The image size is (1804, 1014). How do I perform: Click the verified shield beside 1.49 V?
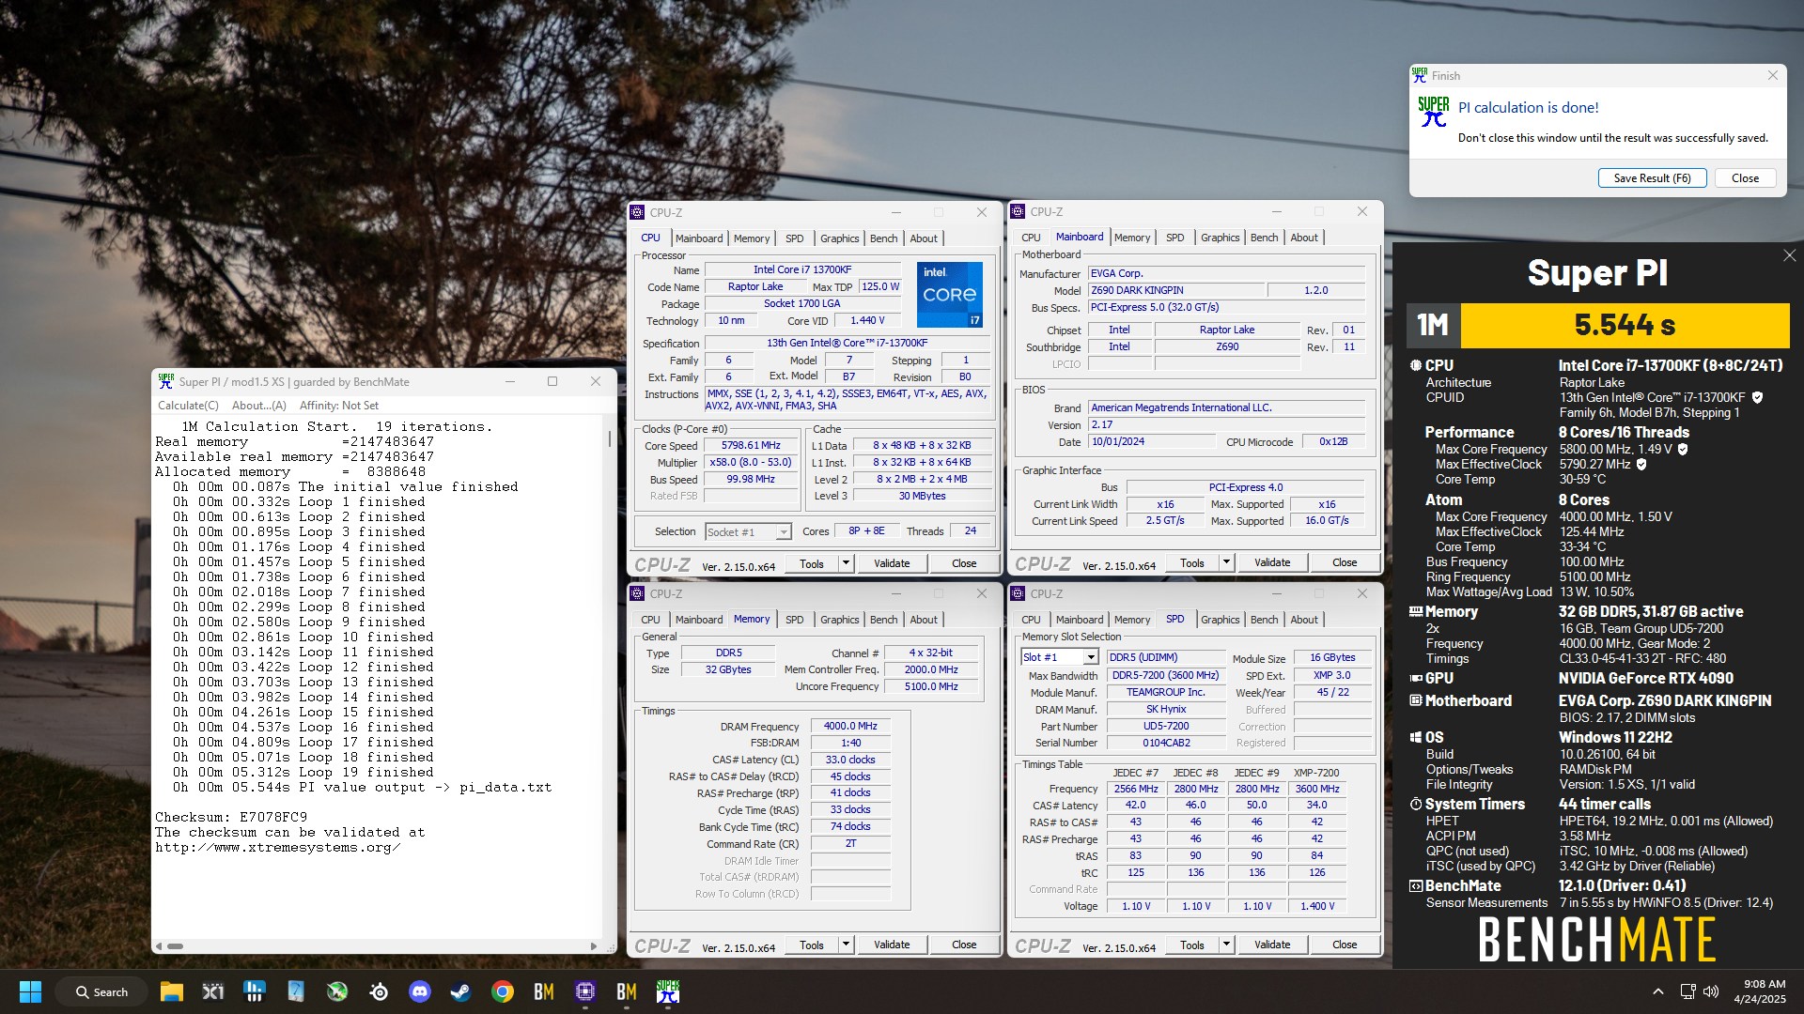coord(1683,449)
